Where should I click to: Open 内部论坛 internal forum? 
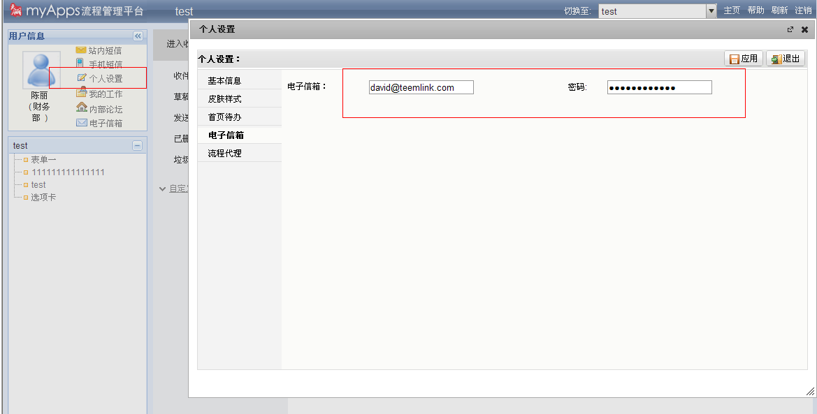tap(99, 108)
